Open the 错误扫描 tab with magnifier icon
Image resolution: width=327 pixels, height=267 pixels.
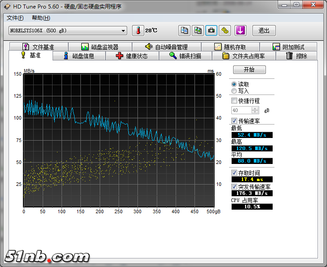185,56
